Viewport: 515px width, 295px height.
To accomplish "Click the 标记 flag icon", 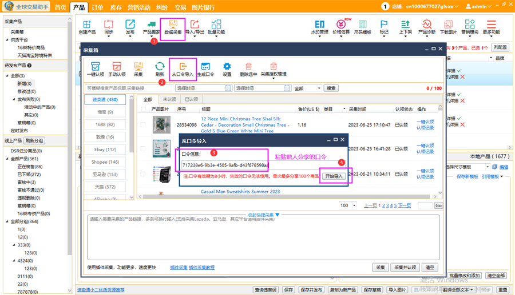I will pos(384,27).
